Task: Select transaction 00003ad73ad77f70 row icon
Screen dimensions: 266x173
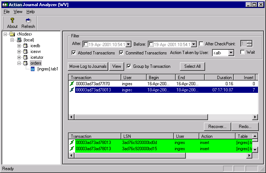Action: [x=71, y=84]
